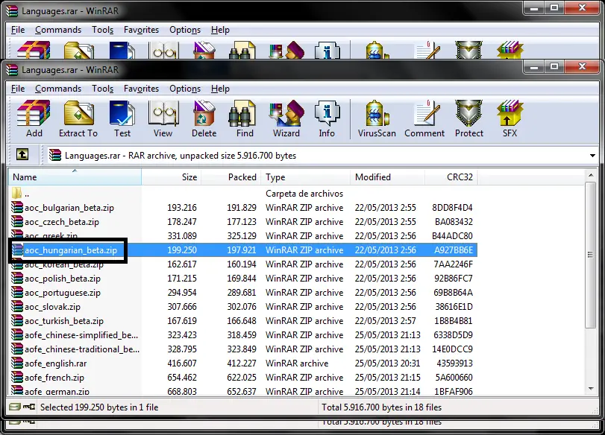Open Tools menu in front window
Image resolution: width=605 pixels, height=435 pixels.
[x=103, y=89]
